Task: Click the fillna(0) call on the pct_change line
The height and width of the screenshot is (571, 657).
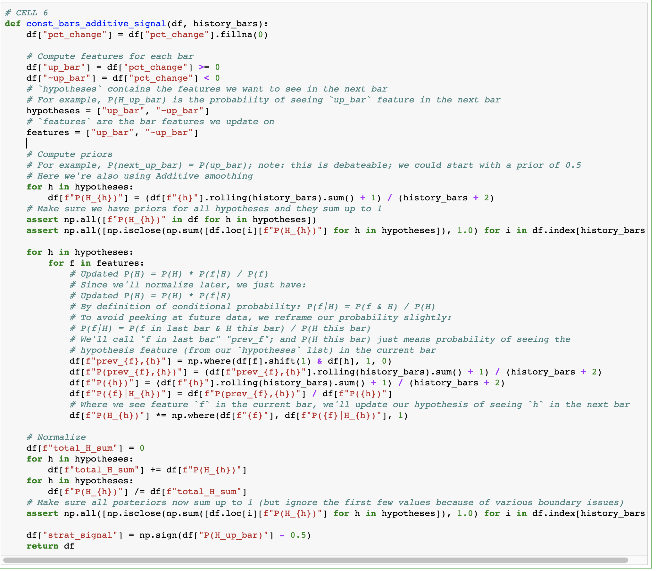Action: tap(244, 35)
